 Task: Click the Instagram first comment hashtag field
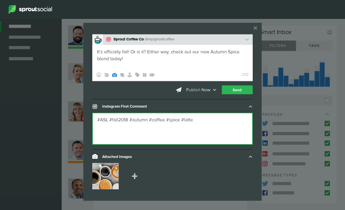click(x=172, y=129)
